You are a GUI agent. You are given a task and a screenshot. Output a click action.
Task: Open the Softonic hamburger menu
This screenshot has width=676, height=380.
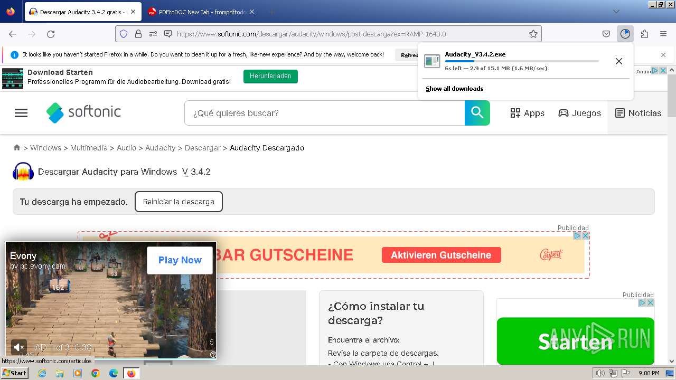(21, 113)
